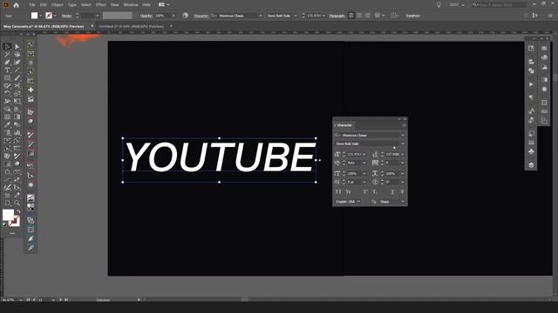Expand font style dropdown in Character panel
This screenshot has width=558, height=313.
403,143
